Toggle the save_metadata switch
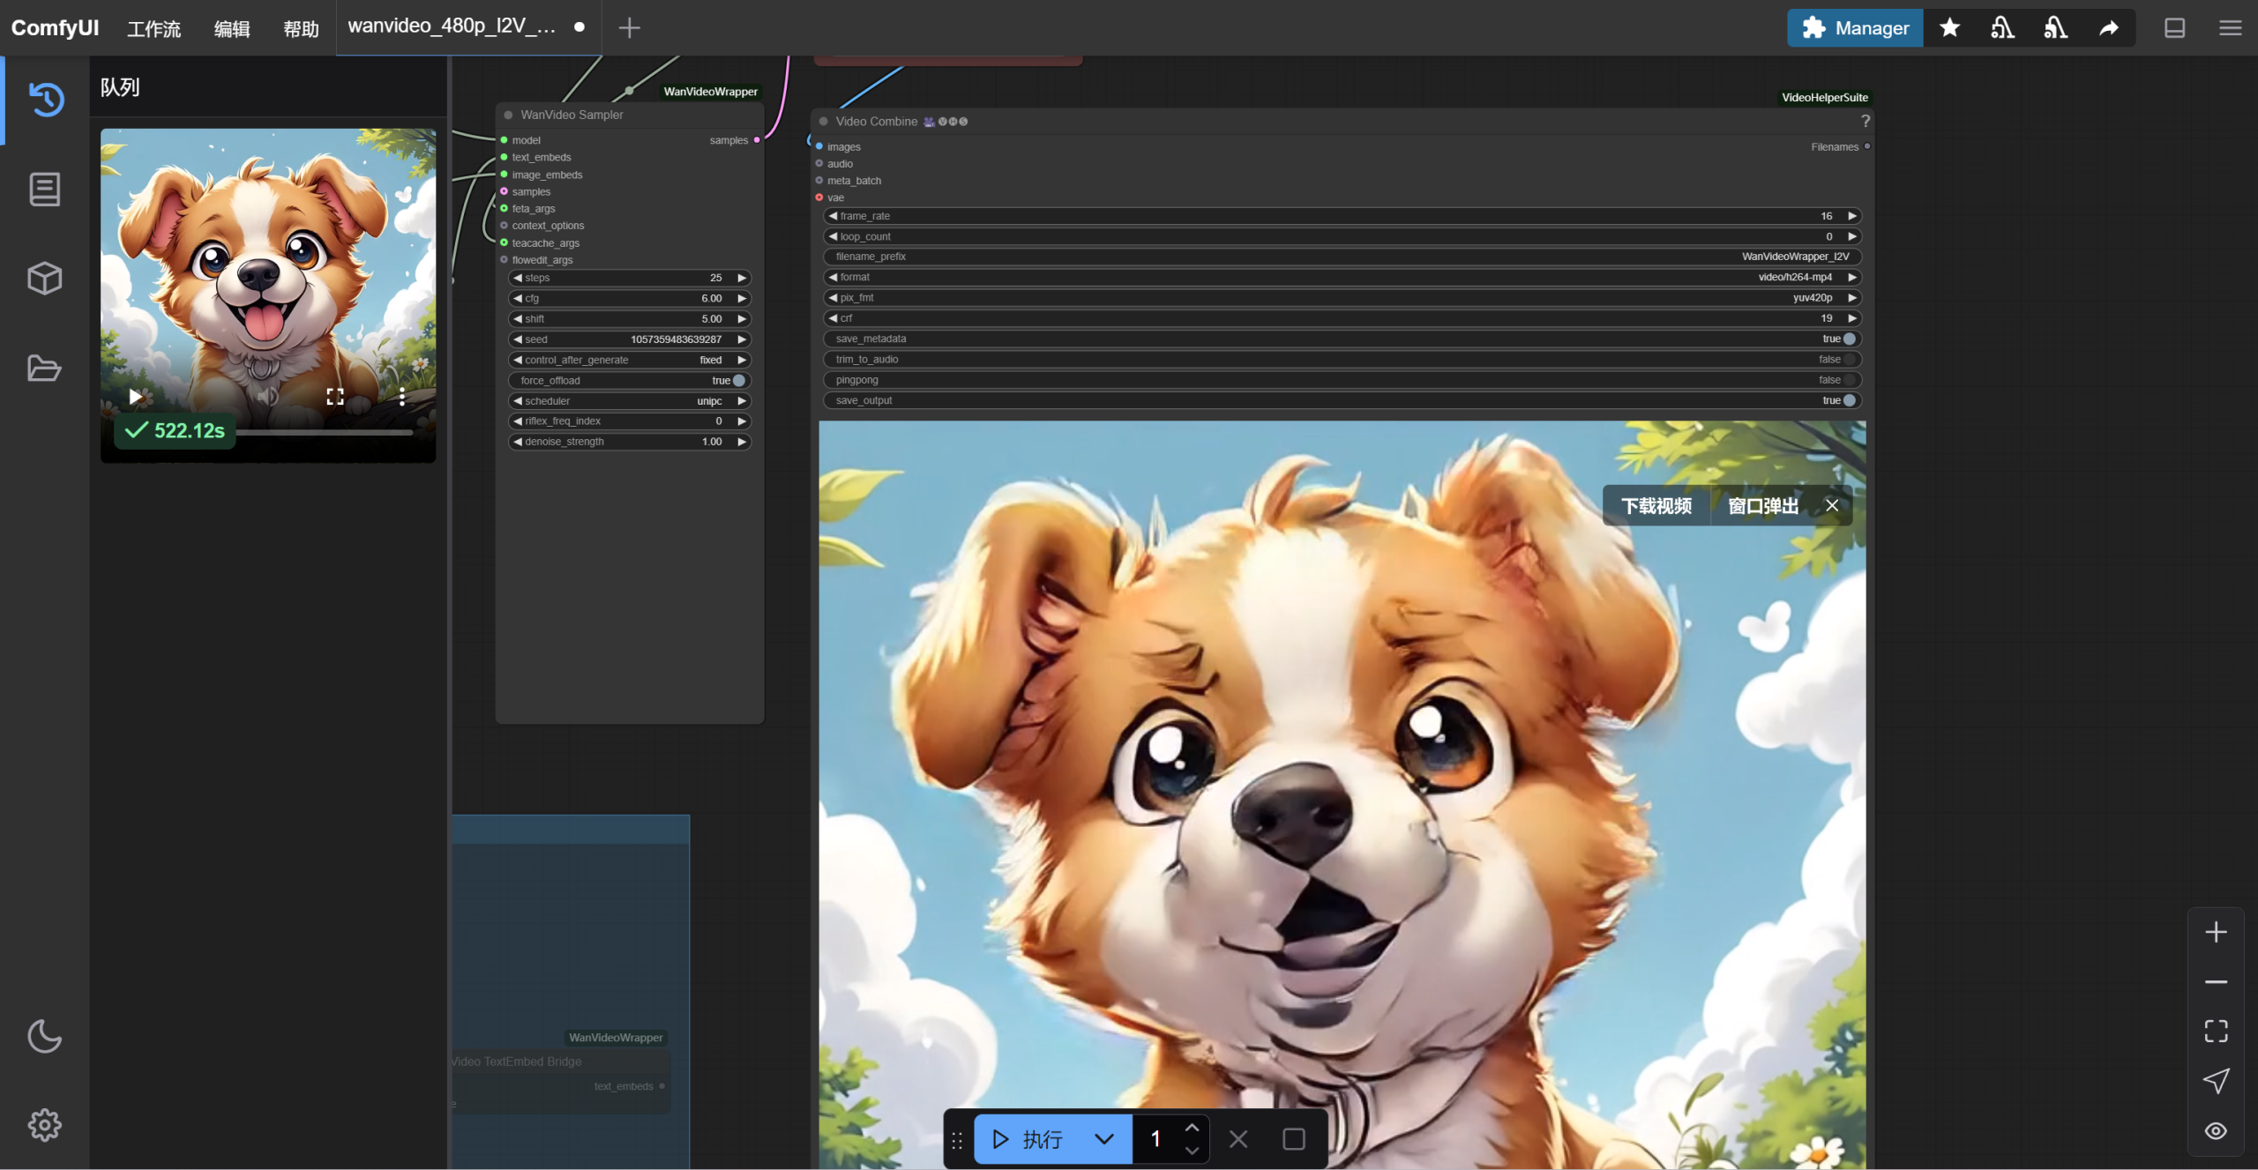Viewport: 2258px width, 1170px height. click(1849, 339)
